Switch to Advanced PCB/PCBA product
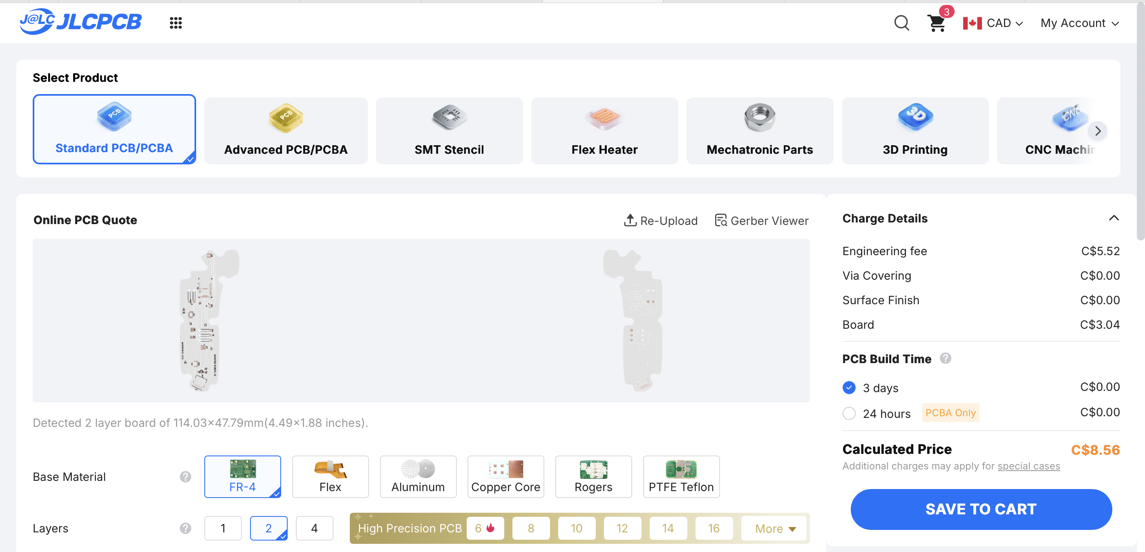1145x552 pixels. (286, 131)
